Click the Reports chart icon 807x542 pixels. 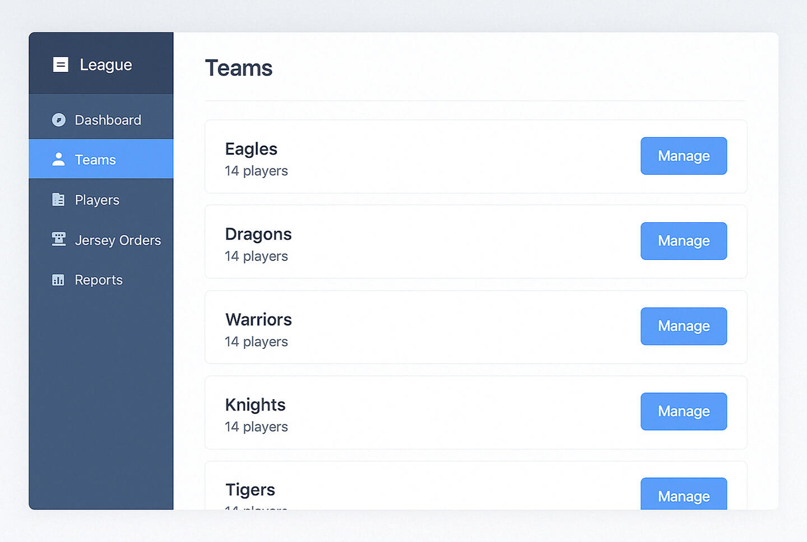58,280
